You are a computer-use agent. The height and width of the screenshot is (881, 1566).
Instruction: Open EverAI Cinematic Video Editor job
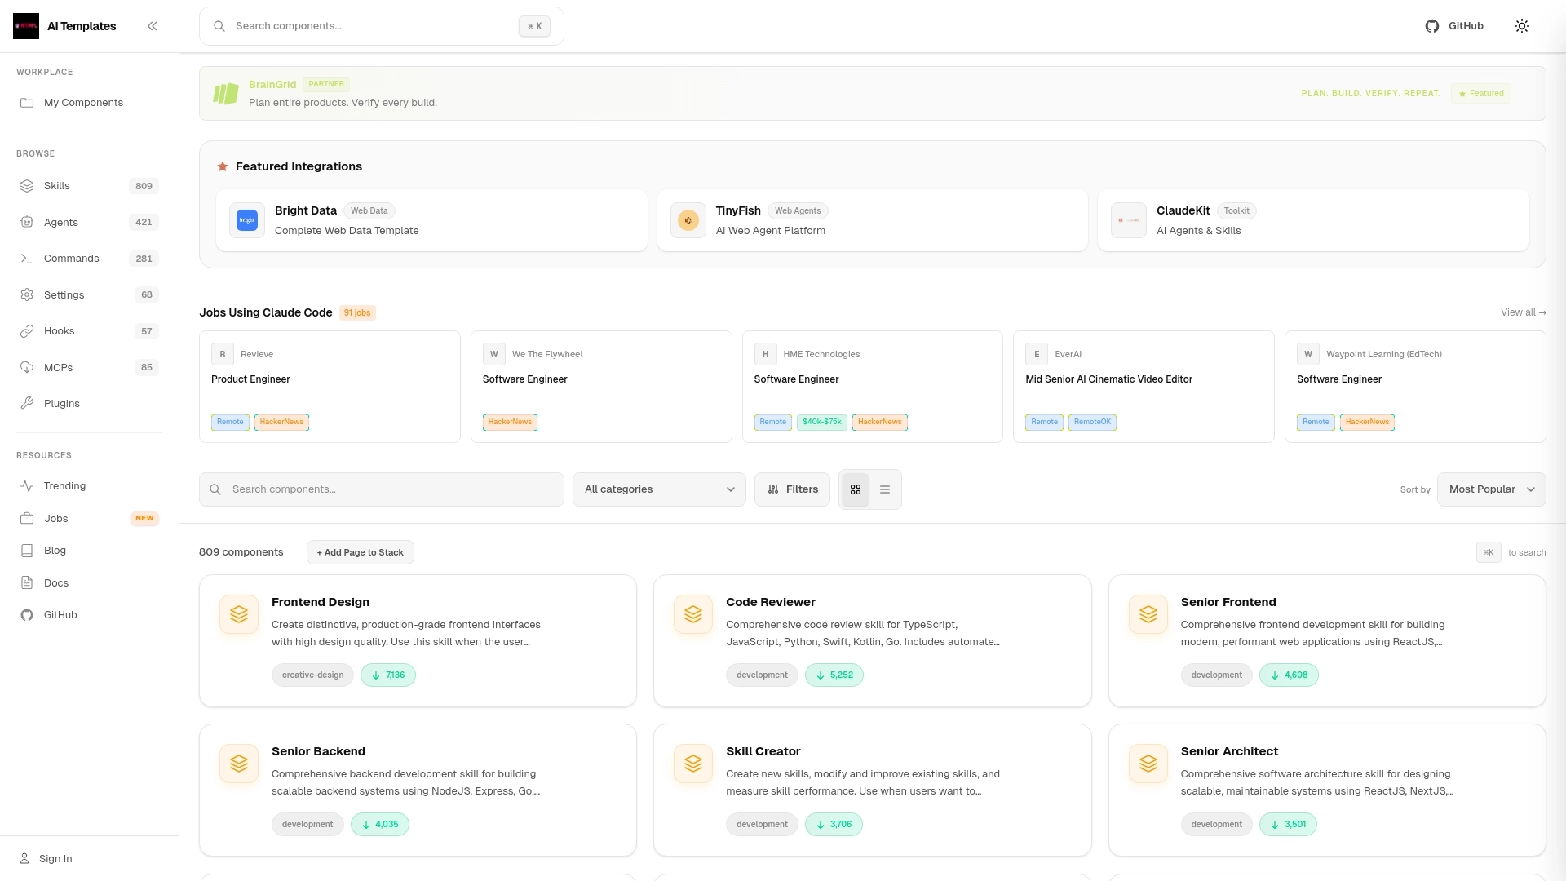click(1144, 387)
